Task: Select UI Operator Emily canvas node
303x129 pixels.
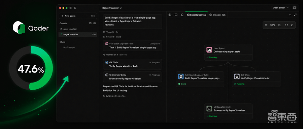Action: (x=228, y=111)
